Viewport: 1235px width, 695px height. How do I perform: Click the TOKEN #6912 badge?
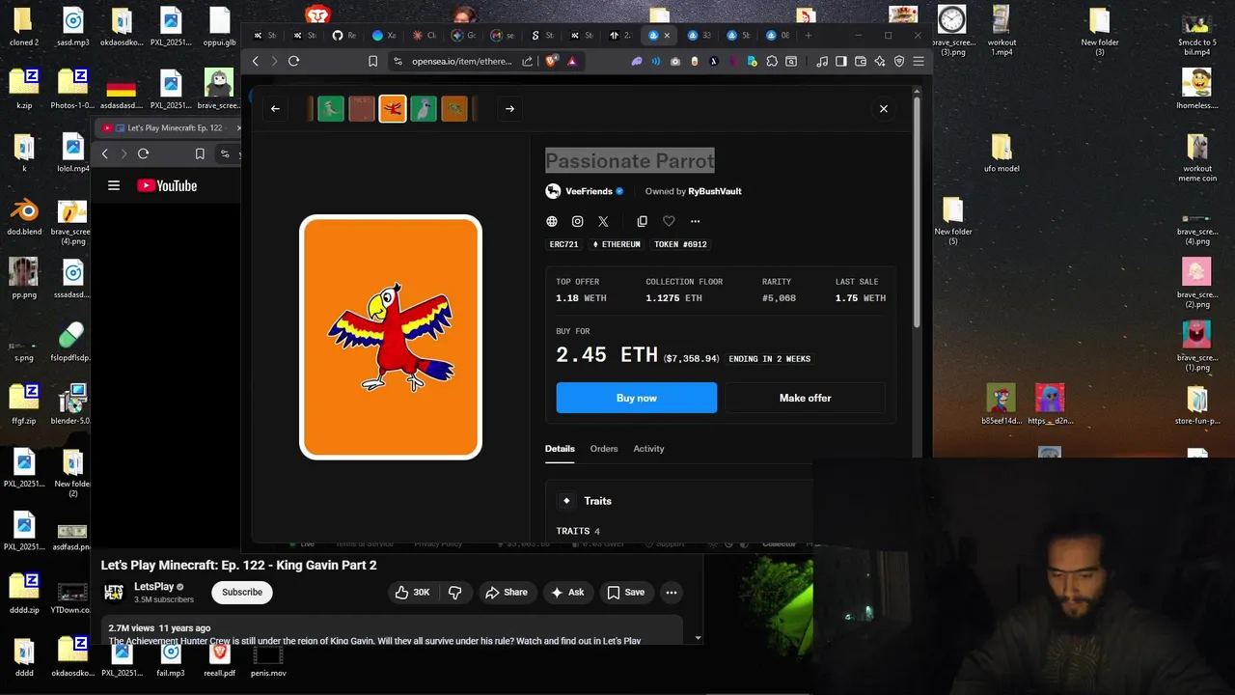[680, 244]
